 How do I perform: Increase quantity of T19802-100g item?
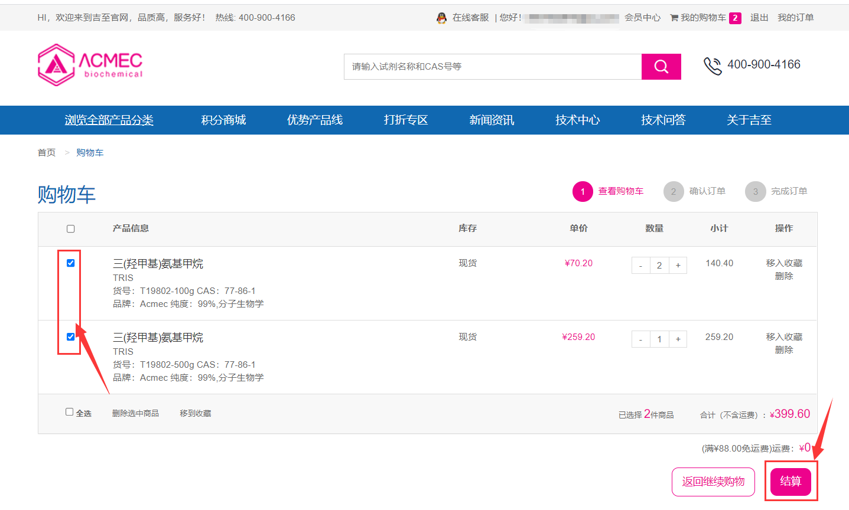tap(678, 266)
